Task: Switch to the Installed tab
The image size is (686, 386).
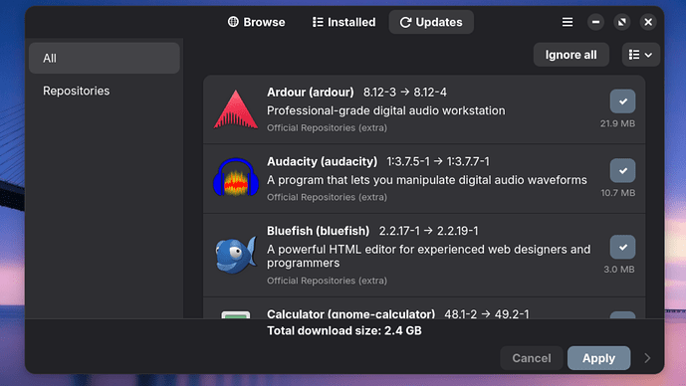Action: click(x=343, y=22)
